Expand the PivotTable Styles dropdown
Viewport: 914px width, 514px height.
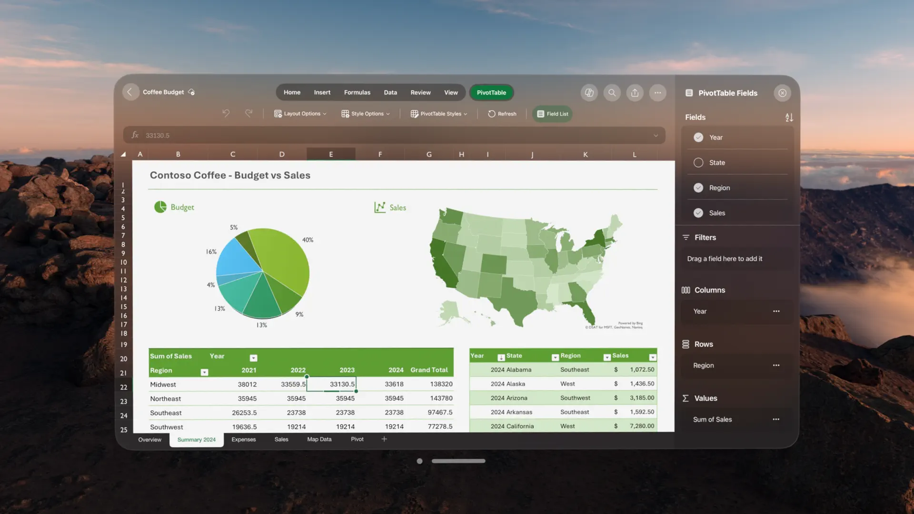438,114
